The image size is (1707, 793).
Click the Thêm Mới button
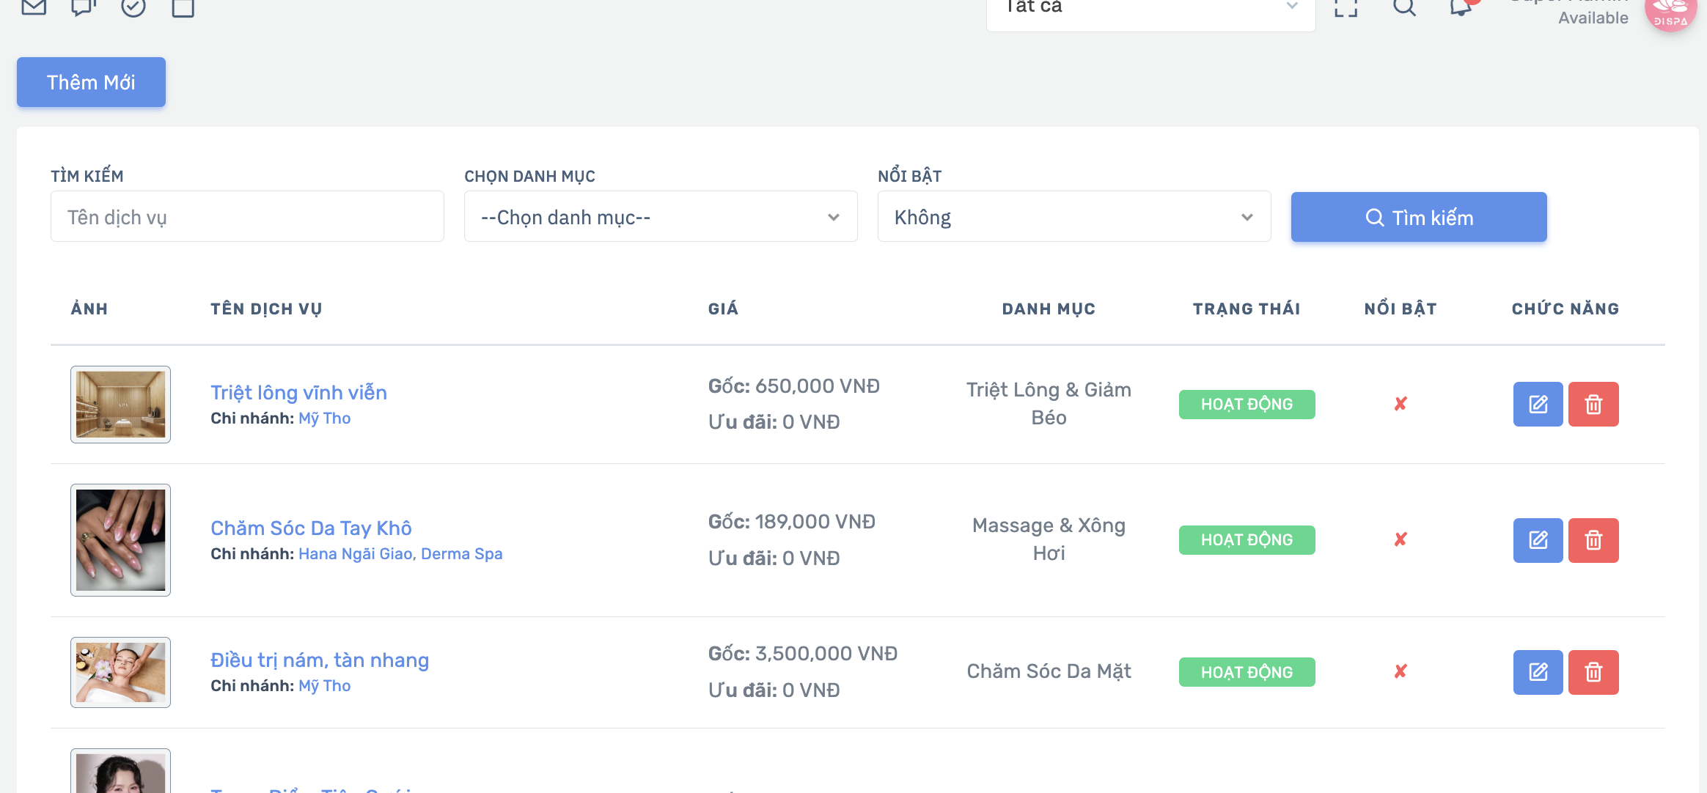pos(91,82)
